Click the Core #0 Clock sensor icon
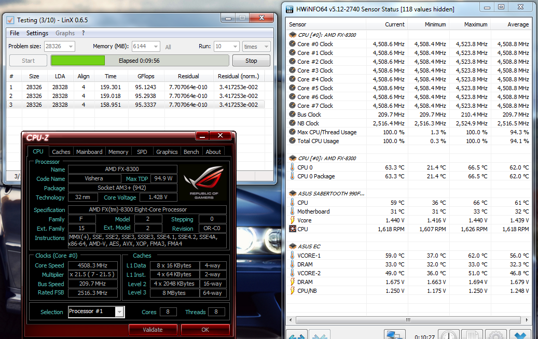Viewport: 538px width, 339px height. click(292, 44)
